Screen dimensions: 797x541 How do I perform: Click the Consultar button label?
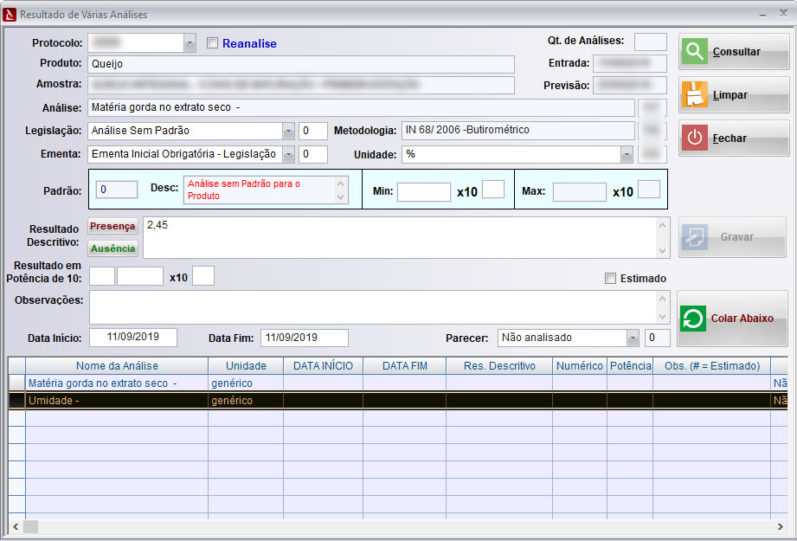click(x=736, y=52)
